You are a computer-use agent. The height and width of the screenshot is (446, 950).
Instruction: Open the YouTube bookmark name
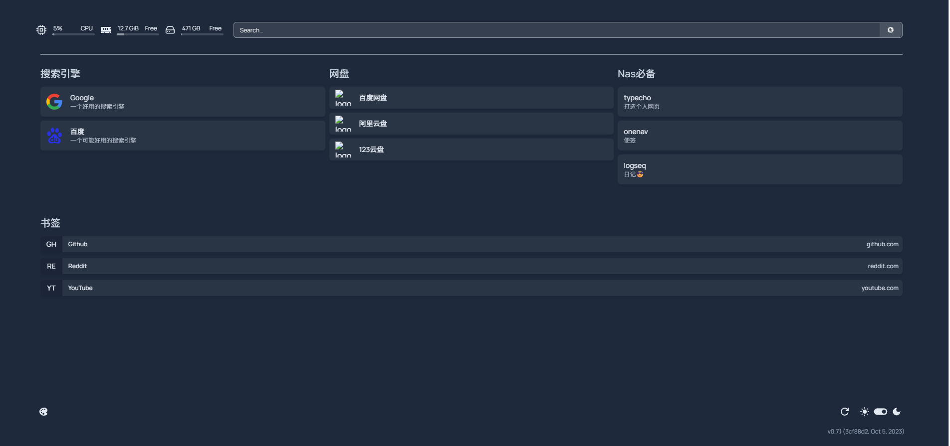80,288
